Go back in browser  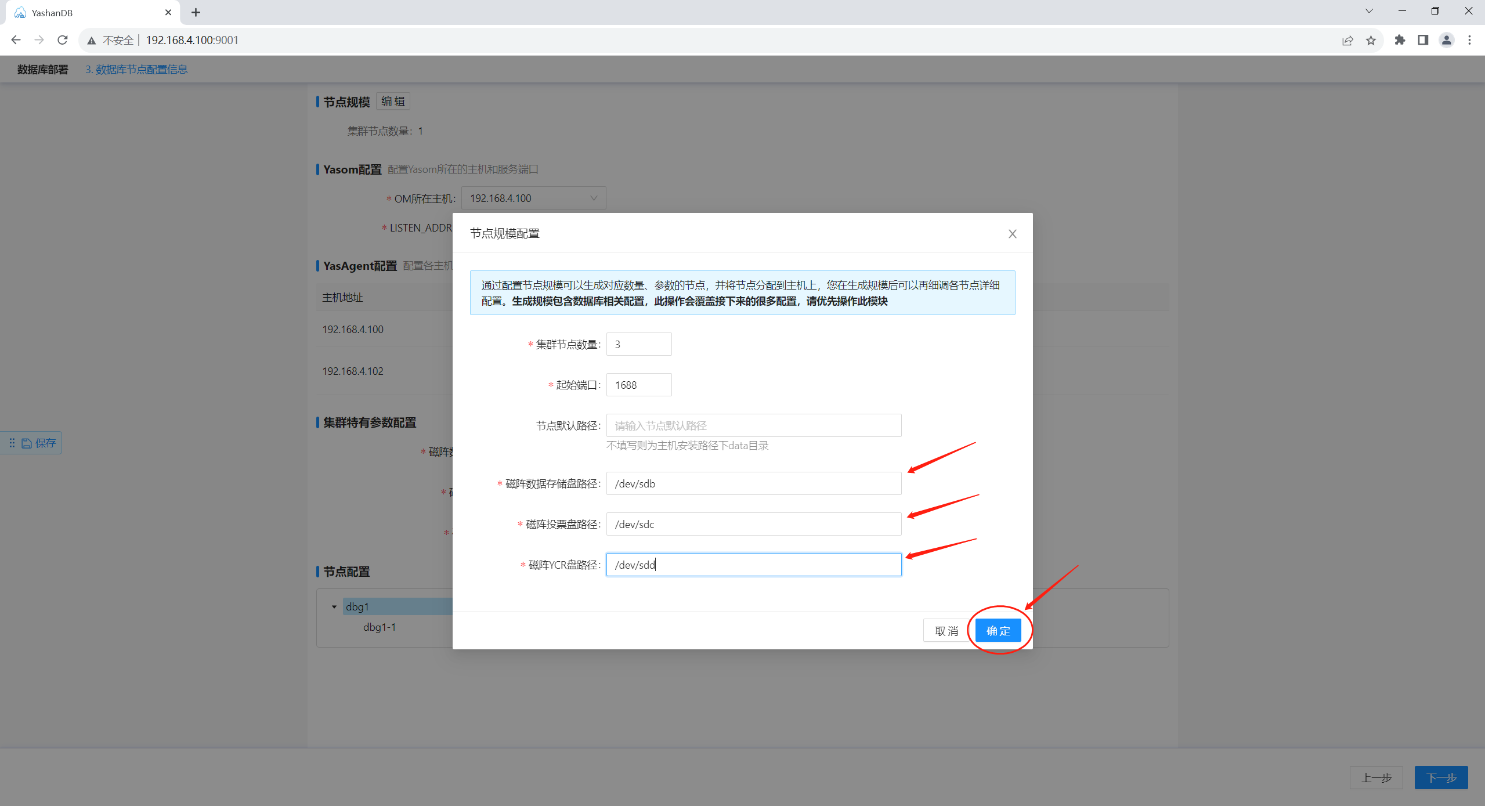(16, 40)
